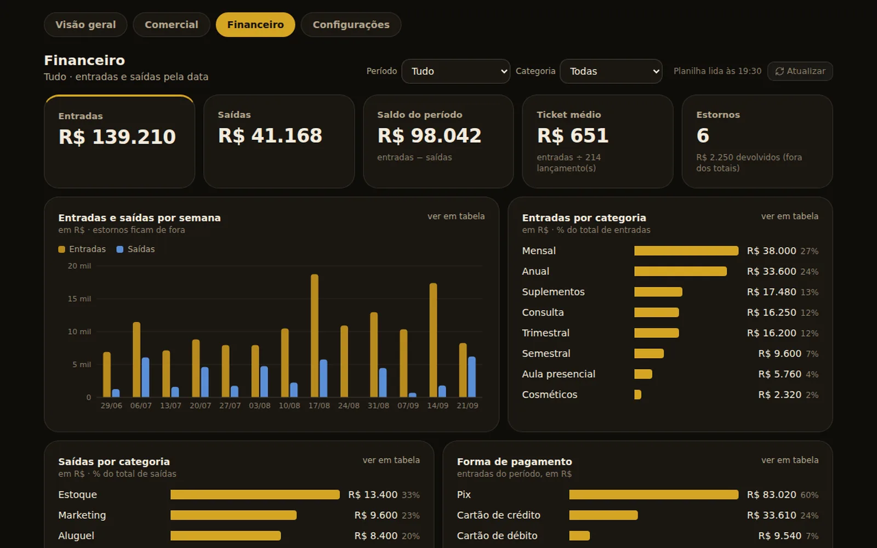Click the Estoque expense bar
Screen dimensions: 877x548
pos(255,495)
